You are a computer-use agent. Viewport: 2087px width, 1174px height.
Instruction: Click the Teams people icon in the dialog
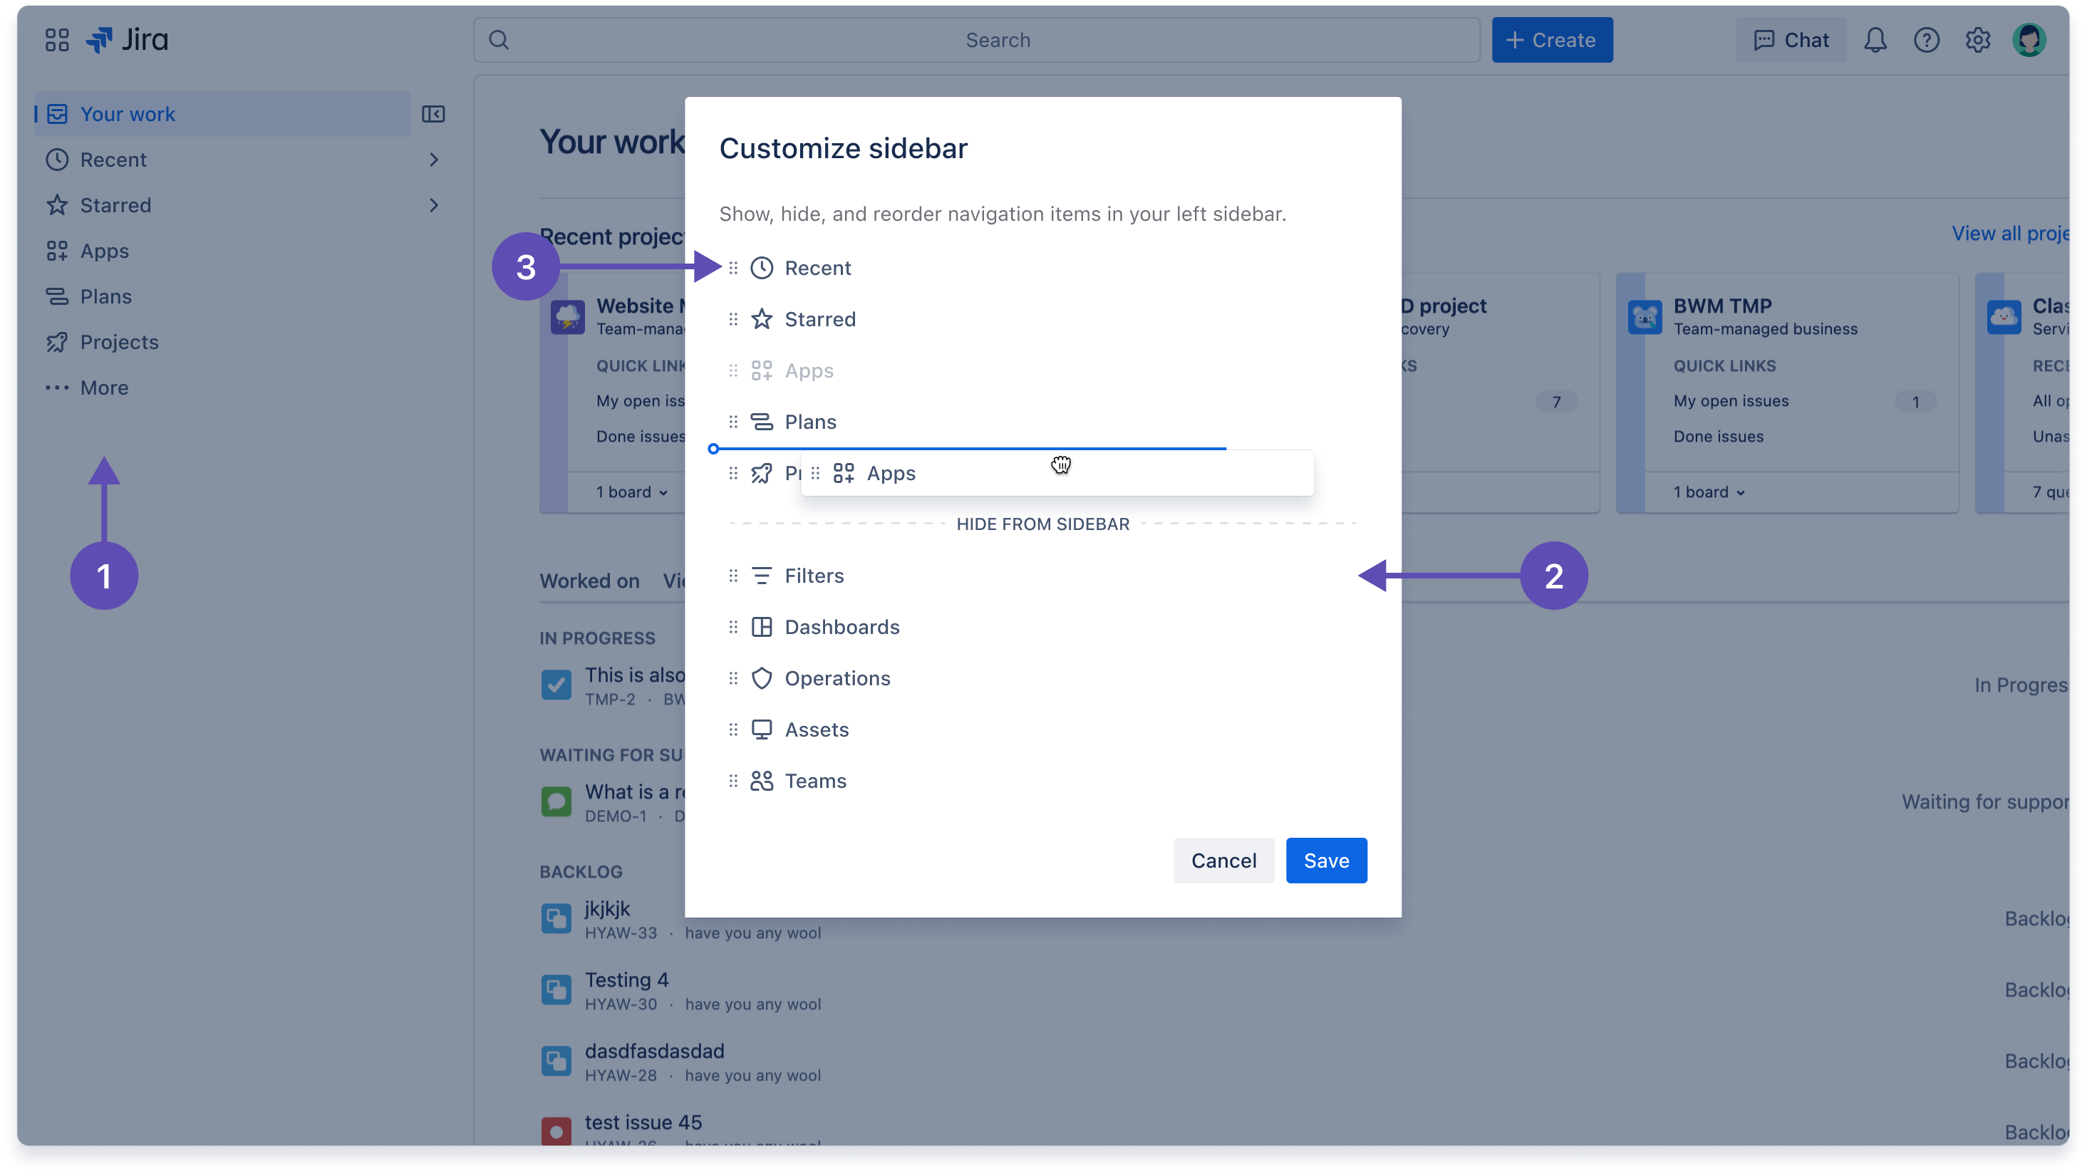pos(762,780)
